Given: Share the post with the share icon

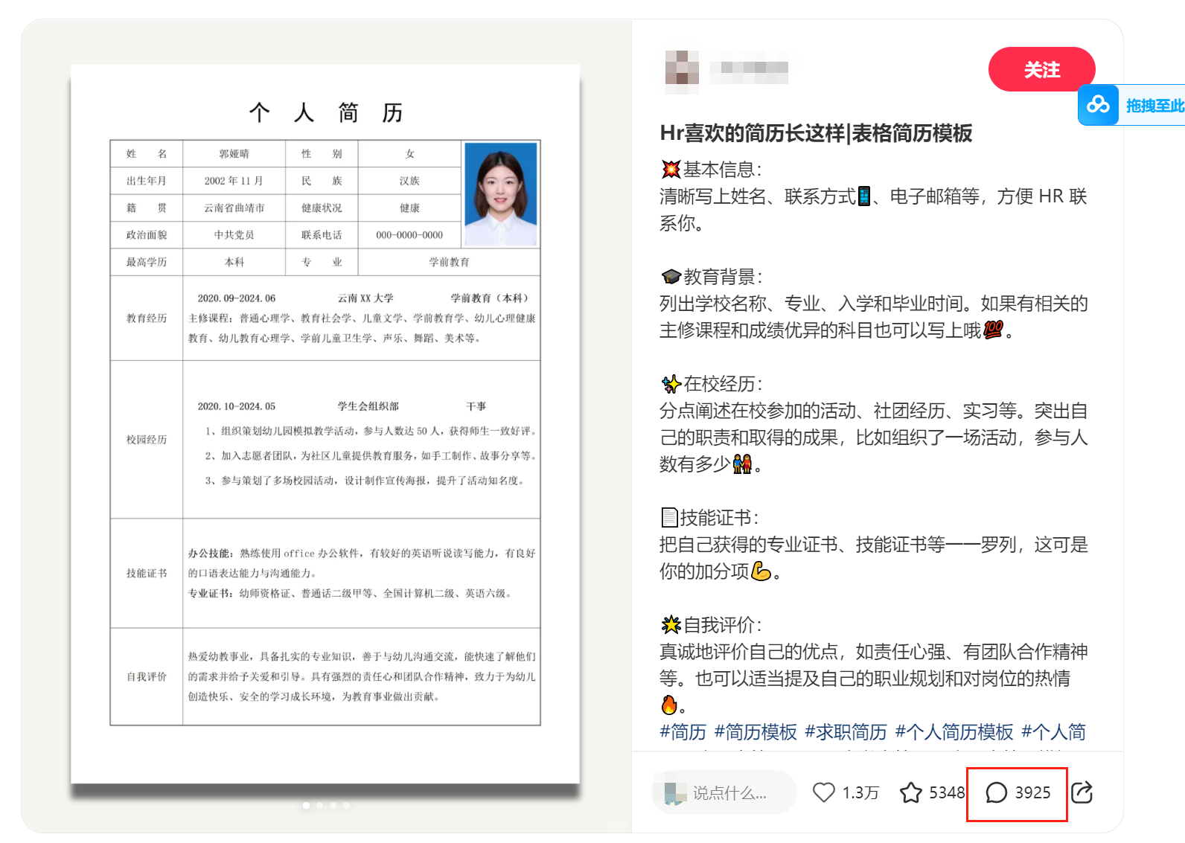Looking at the screenshot, I should click(x=1082, y=792).
